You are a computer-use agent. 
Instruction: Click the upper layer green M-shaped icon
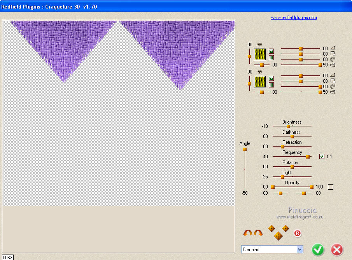coord(271,51)
